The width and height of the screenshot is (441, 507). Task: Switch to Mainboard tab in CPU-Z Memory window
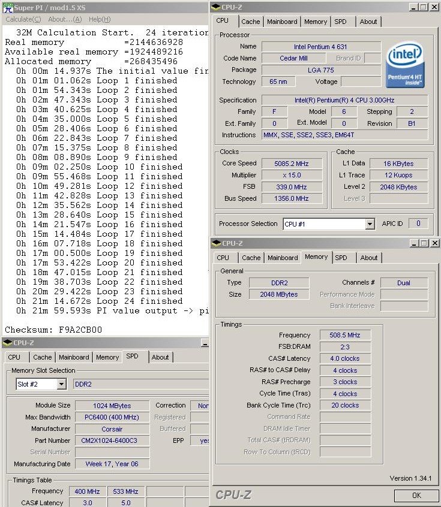point(283,258)
